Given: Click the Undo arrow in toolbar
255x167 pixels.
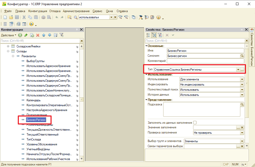Looking at the screenshot, I should click(x=56, y=17).
